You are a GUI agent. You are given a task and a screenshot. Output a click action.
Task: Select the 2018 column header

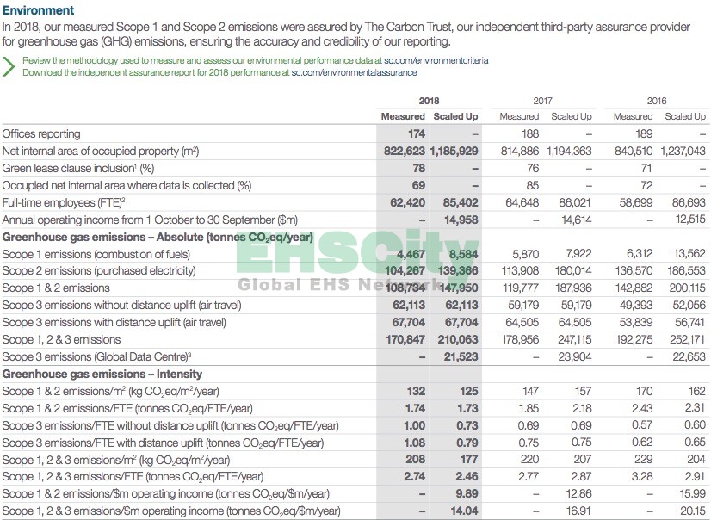pyautogui.click(x=429, y=101)
